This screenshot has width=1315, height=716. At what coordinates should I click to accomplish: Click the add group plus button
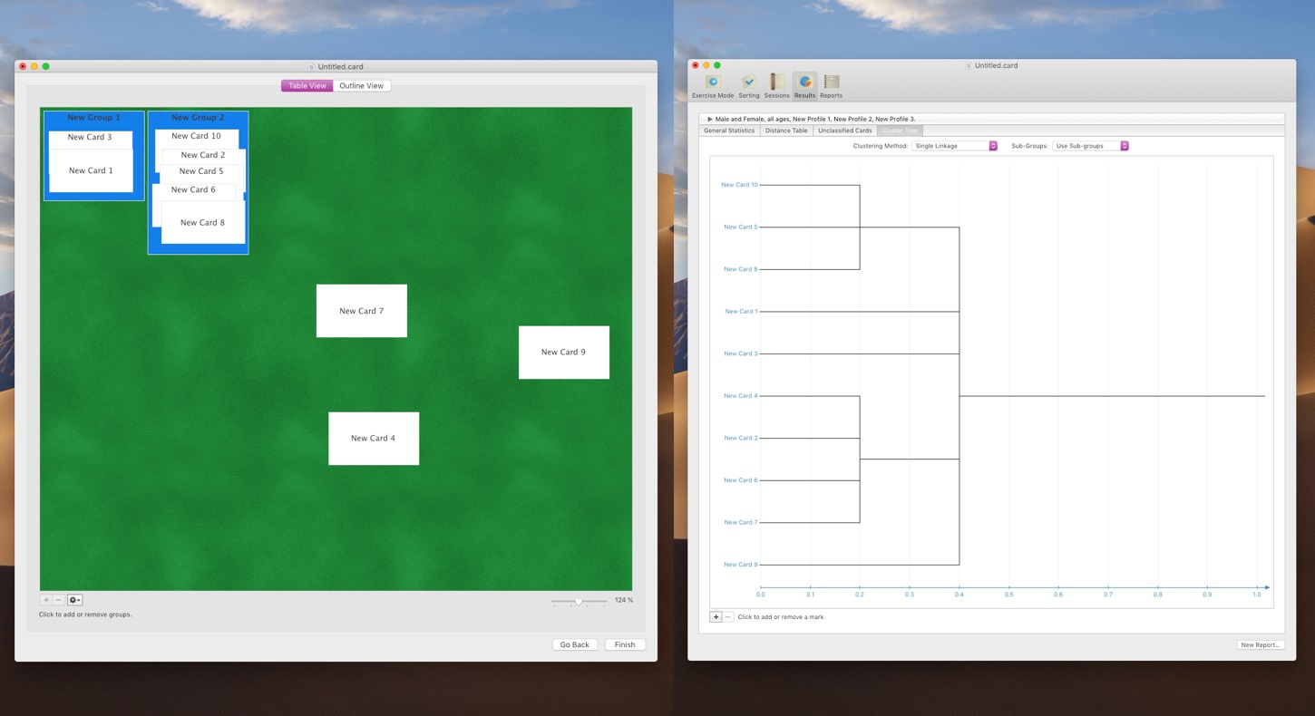pyautogui.click(x=46, y=600)
